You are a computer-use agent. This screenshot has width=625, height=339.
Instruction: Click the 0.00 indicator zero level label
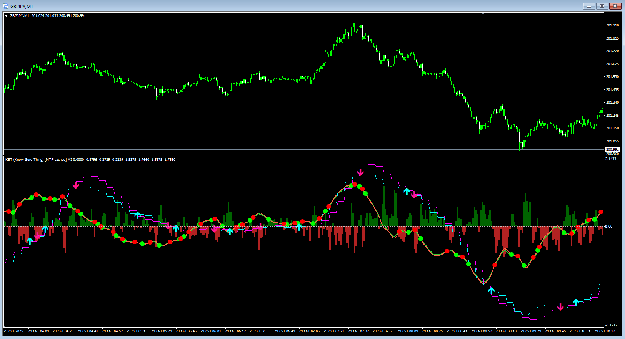(x=609, y=227)
